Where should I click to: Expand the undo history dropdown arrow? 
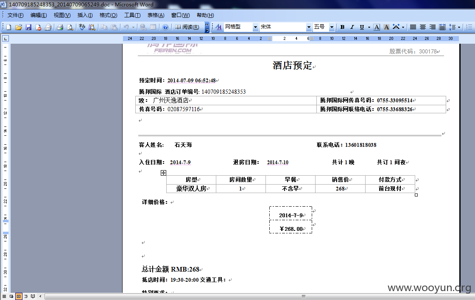tap(133, 27)
